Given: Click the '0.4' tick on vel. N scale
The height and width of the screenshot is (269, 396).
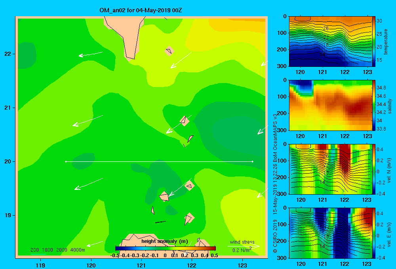Looking at the screenshot, I should click(x=380, y=150).
